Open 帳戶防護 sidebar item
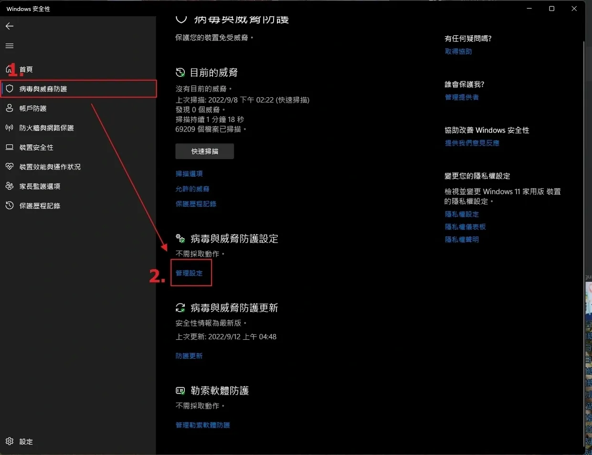 coord(78,108)
